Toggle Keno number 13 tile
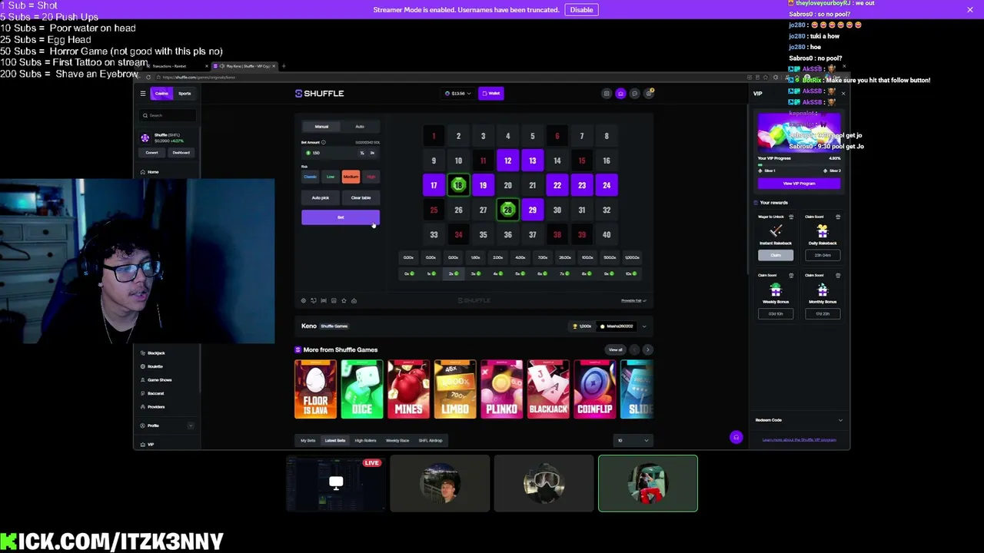The width and height of the screenshot is (984, 553). point(532,161)
